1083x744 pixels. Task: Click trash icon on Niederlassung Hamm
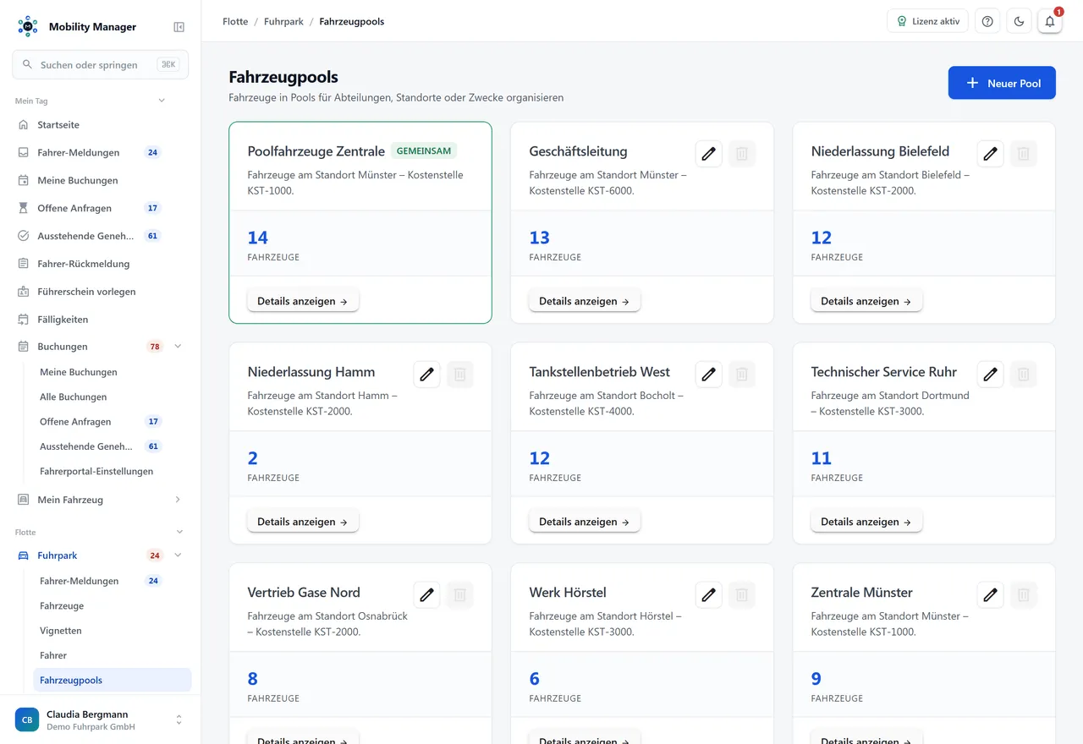460,375
